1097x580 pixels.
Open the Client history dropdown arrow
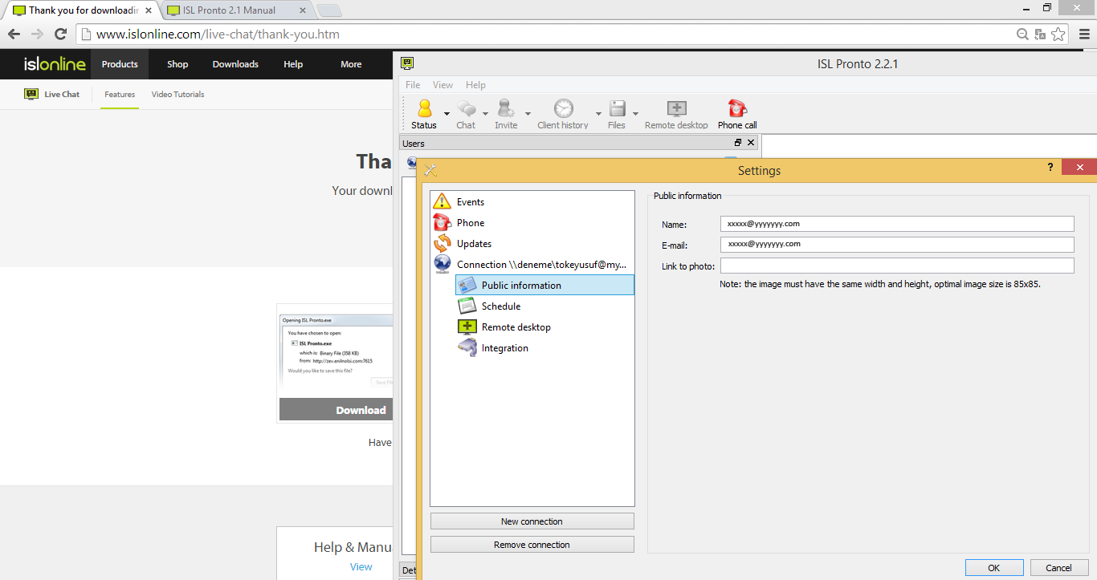[598, 114]
